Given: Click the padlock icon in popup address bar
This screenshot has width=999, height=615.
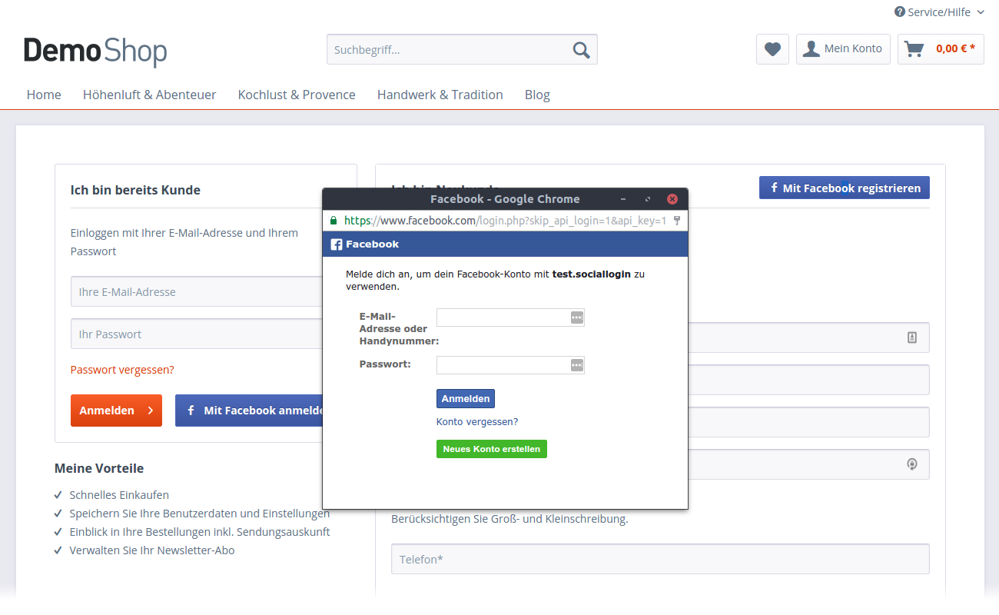Looking at the screenshot, I should click(x=334, y=221).
